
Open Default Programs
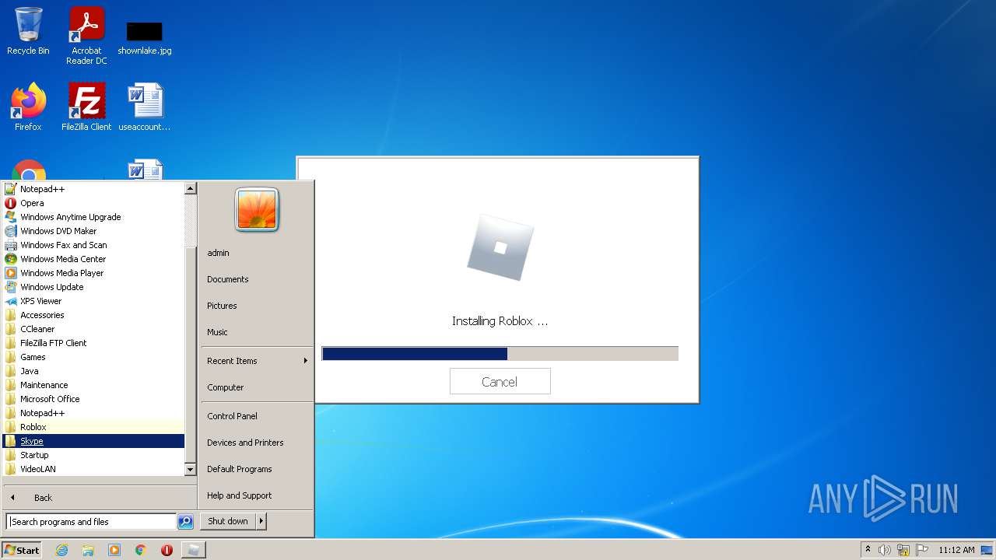tap(257, 469)
